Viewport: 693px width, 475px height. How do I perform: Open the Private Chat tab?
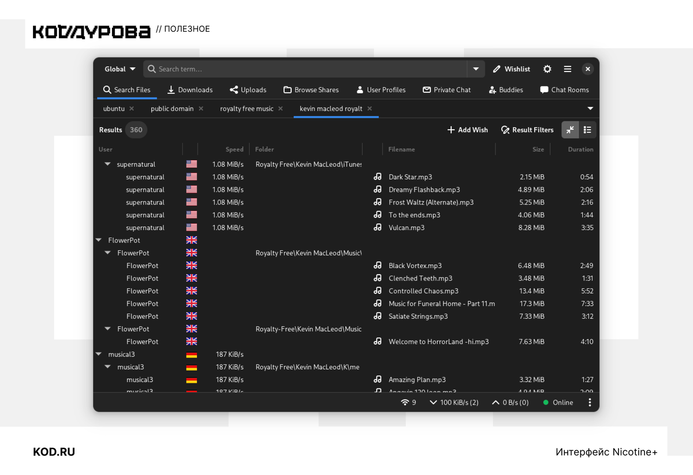(x=446, y=90)
